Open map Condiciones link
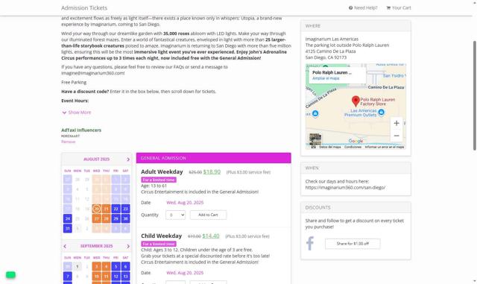477x284 pixels. [353, 147]
